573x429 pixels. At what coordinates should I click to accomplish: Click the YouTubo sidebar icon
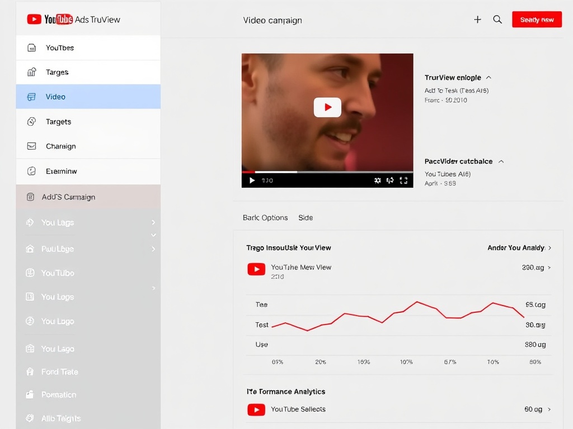click(x=30, y=273)
